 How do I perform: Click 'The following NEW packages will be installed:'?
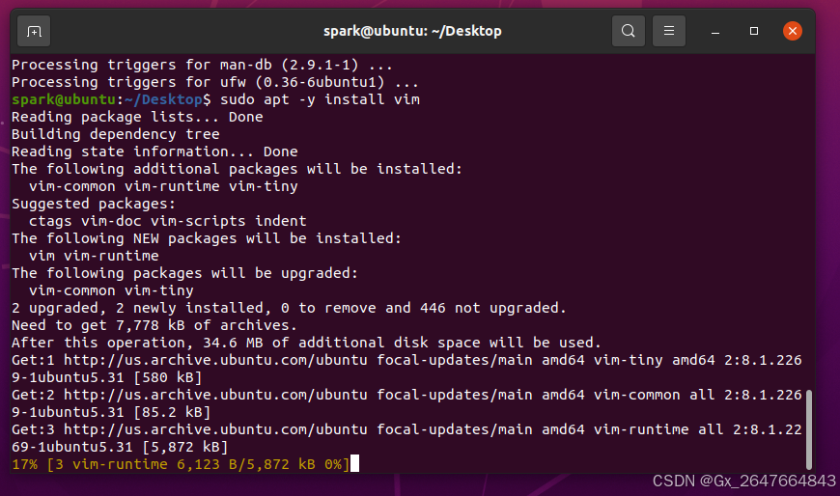(x=207, y=238)
